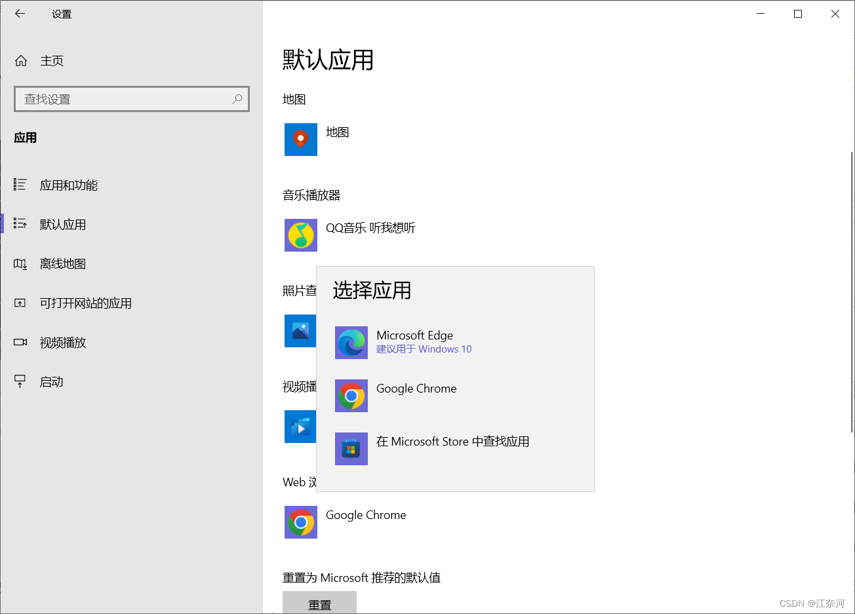Maximize the settings window
855x614 pixels.
pyautogui.click(x=798, y=14)
